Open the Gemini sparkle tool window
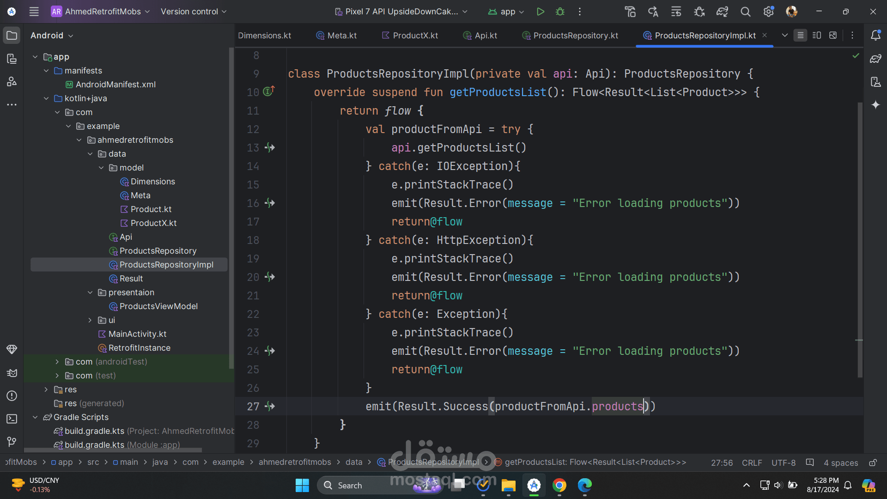The height and width of the screenshot is (499, 887). (x=875, y=105)
